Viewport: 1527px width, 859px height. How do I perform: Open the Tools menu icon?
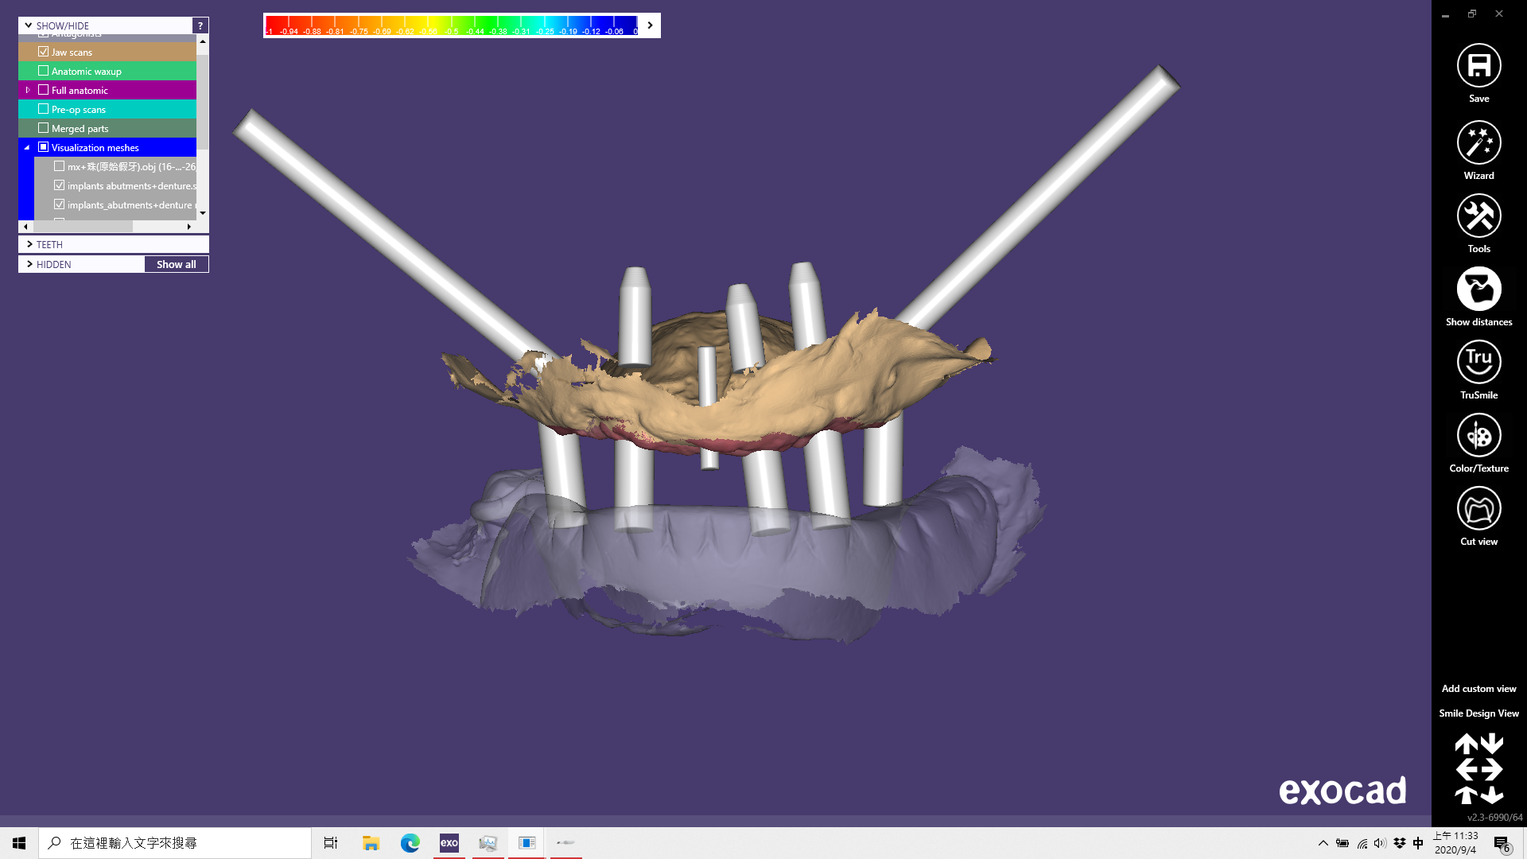pos(1478,216)
